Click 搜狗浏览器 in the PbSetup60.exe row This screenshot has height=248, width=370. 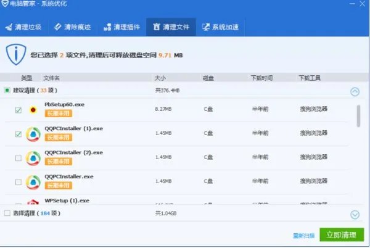click(314, 109)
